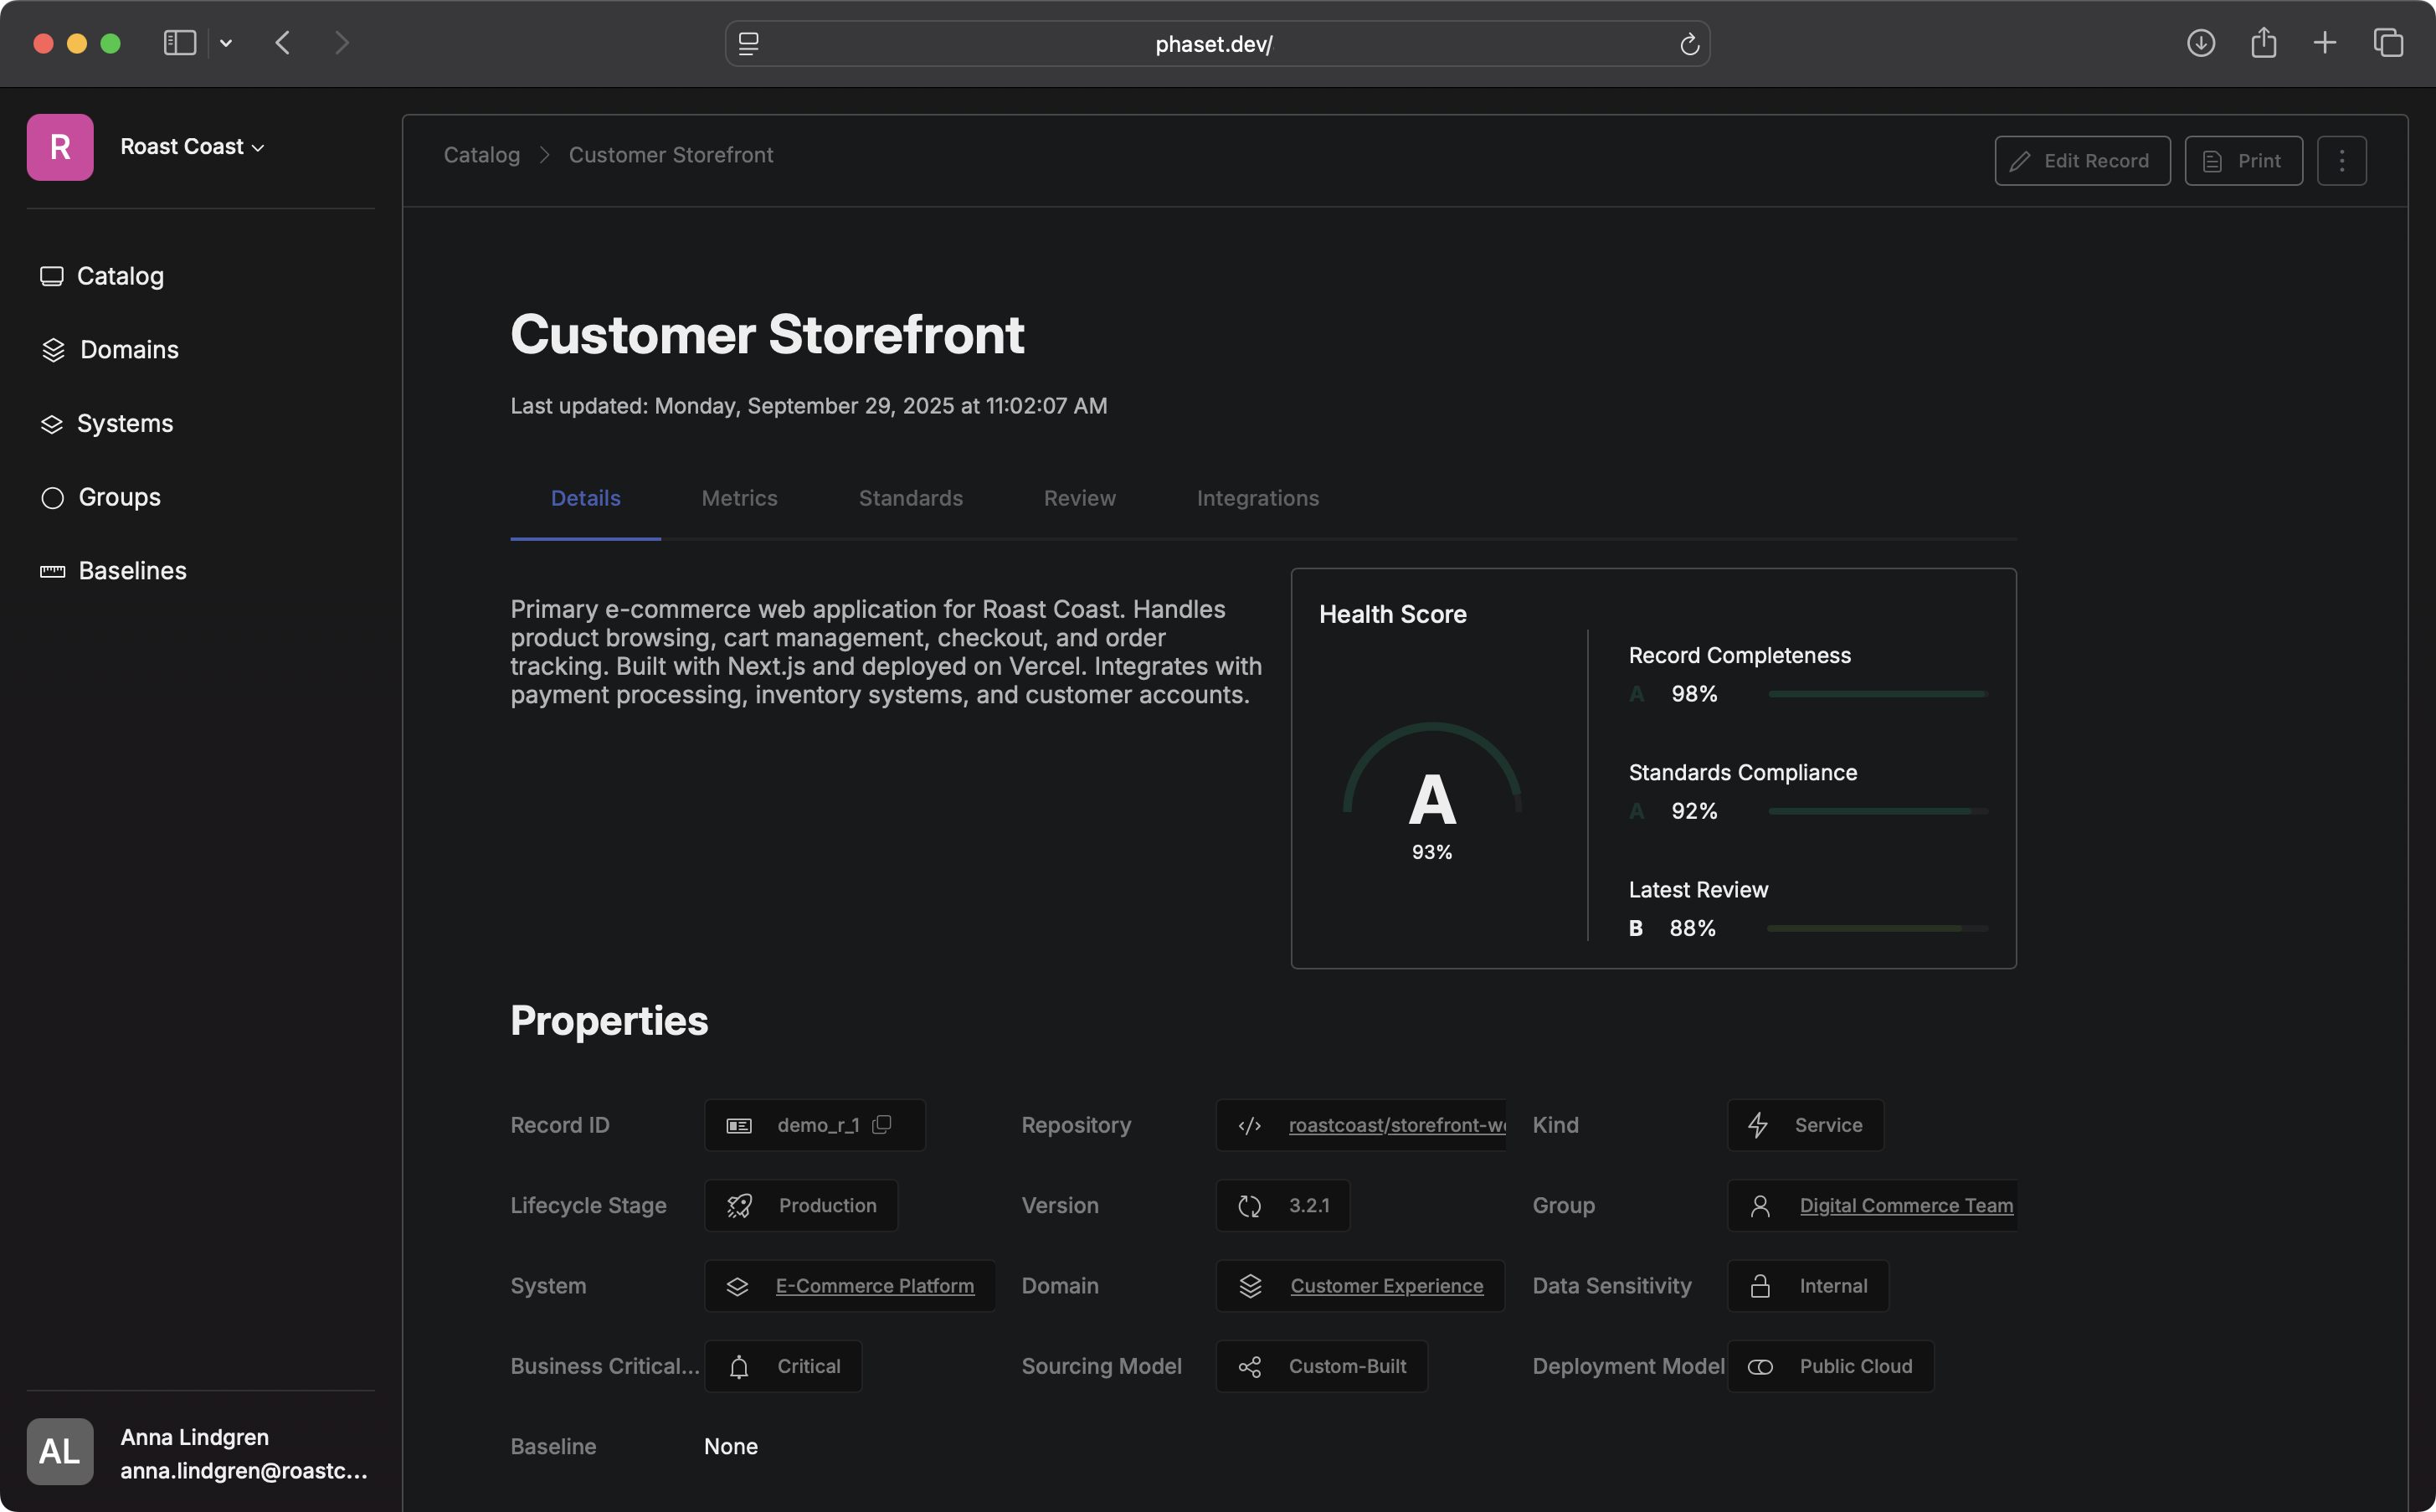The height and width of the screenshot is (1512, 2436).
Task: Open the overflow actions menu beside Print
Action: pyautogui.click(x=2340, y=160)
